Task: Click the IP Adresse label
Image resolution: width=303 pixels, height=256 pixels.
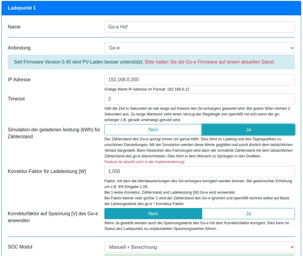Action: pos(19,79)
